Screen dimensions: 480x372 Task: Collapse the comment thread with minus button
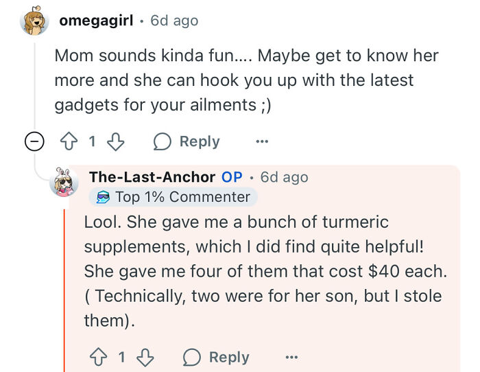click(x=34, y=142)
